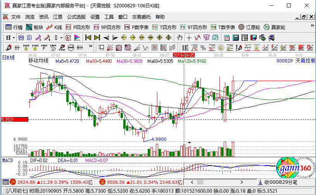Click the yellow diamond horizontal-expand icon
Image resolution: width=316 pixels, height=195 pixels.
(142, 38)
